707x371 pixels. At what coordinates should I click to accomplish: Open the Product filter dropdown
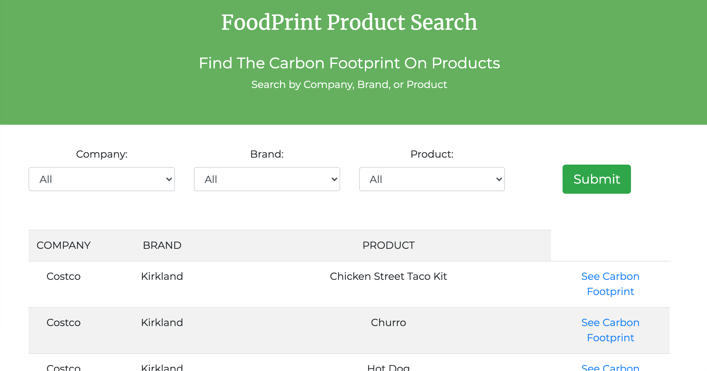[x=432, y=179]
